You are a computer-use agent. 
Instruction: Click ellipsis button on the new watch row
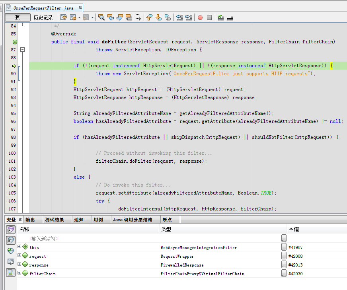284,238
